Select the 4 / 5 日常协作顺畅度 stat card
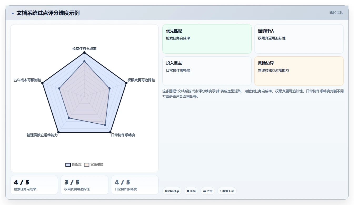The image size is (354, 205). click(x=135, y=185)
